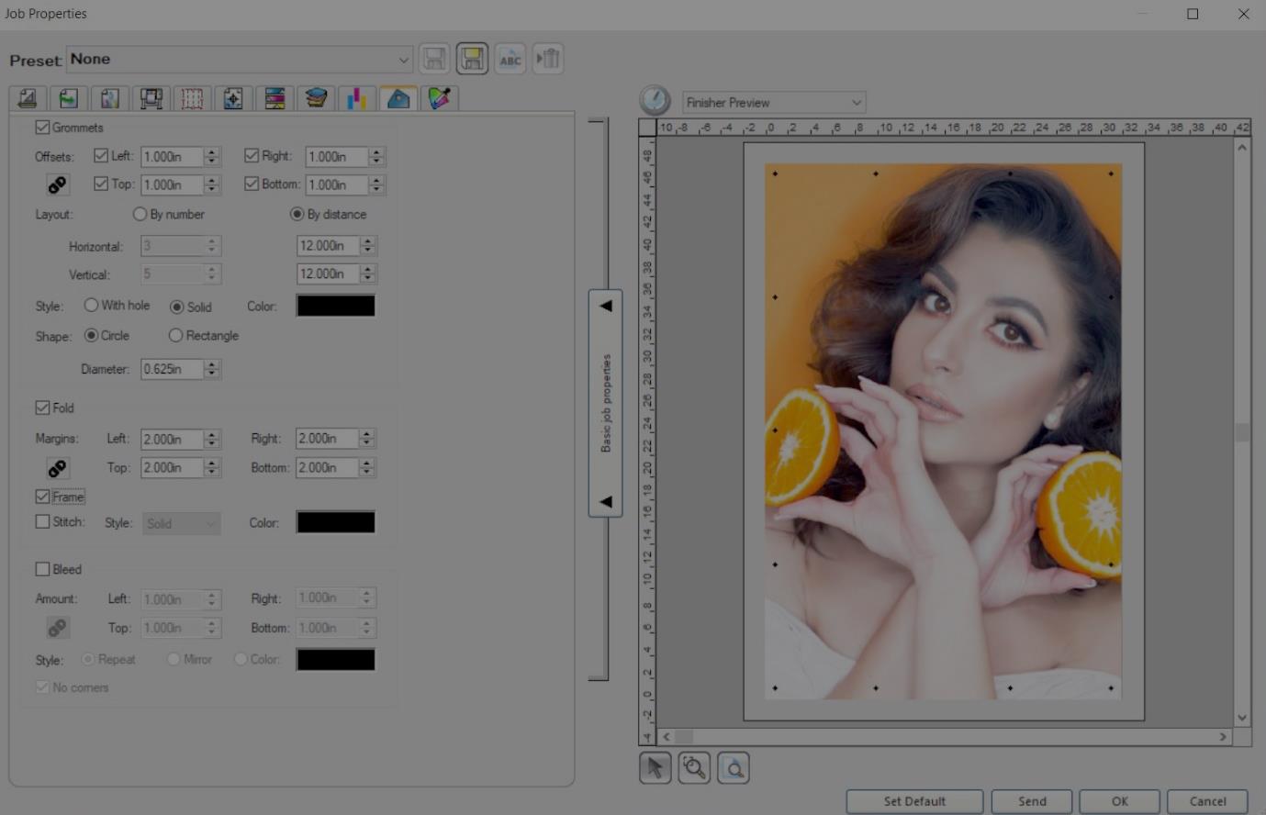This screenshot has height=815, width=1266.
Task: Select the zoom magnifier tool below preview
Action: (x=694, y=767)
